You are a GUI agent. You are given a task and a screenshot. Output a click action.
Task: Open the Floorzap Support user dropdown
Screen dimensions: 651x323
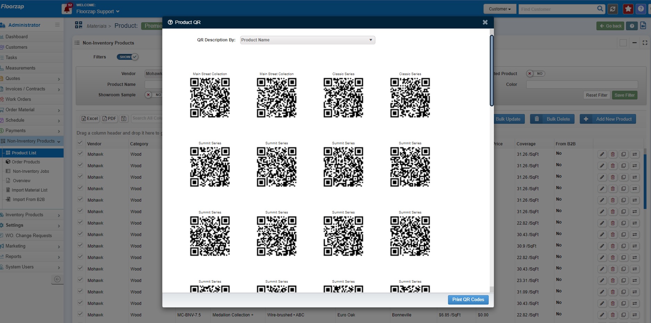(98, 11)
